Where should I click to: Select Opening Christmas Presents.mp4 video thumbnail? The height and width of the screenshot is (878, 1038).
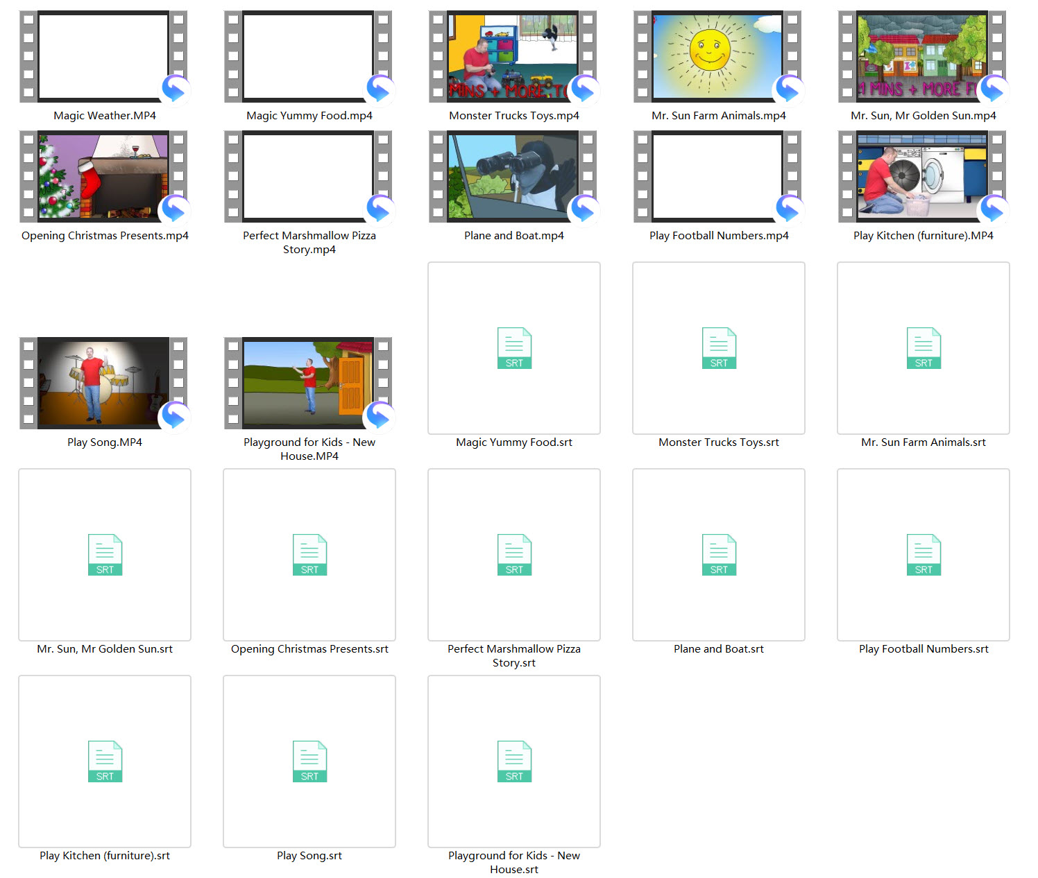point(103,177)
